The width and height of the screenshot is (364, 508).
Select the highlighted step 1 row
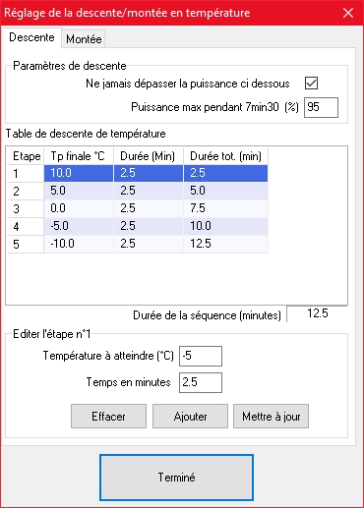tap(138, 173)
